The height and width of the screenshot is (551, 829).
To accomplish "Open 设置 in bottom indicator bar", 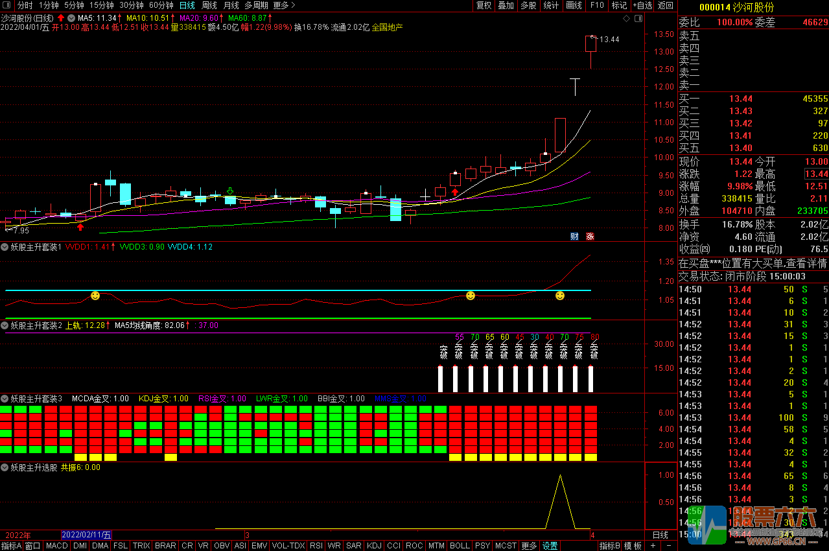I will (x=550, y=546).
